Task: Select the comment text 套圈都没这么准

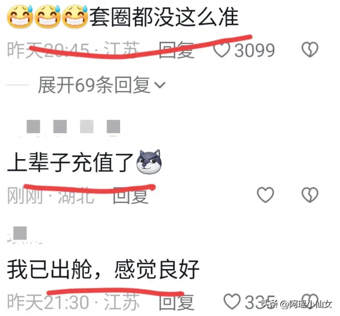Action: point(164,16)
